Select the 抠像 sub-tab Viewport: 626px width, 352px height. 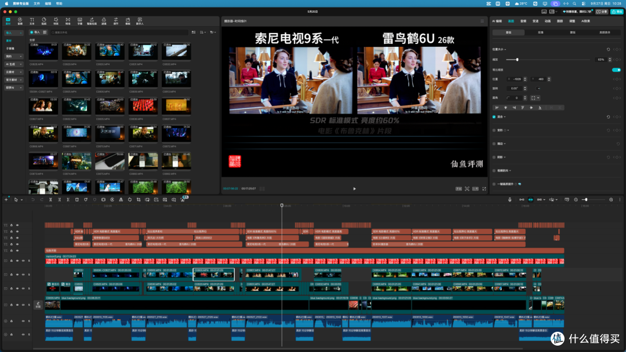pos(541,32)
